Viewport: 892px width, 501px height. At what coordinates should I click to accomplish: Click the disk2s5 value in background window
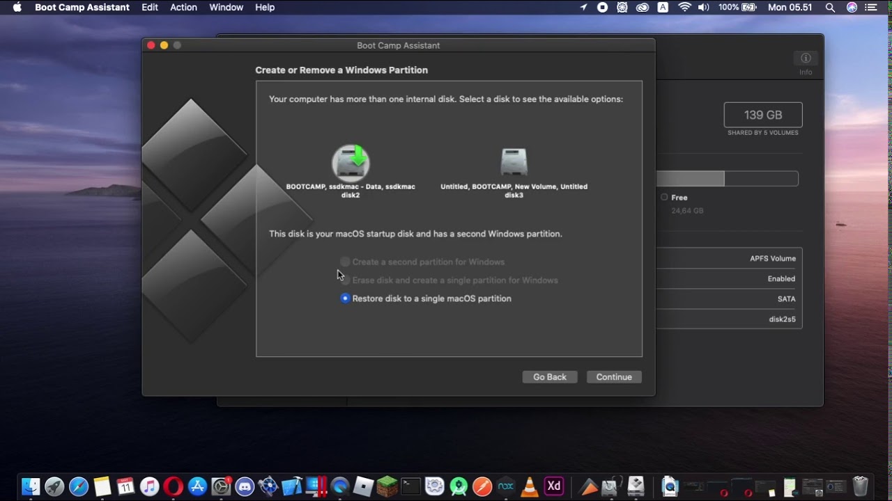click(782, 319)
